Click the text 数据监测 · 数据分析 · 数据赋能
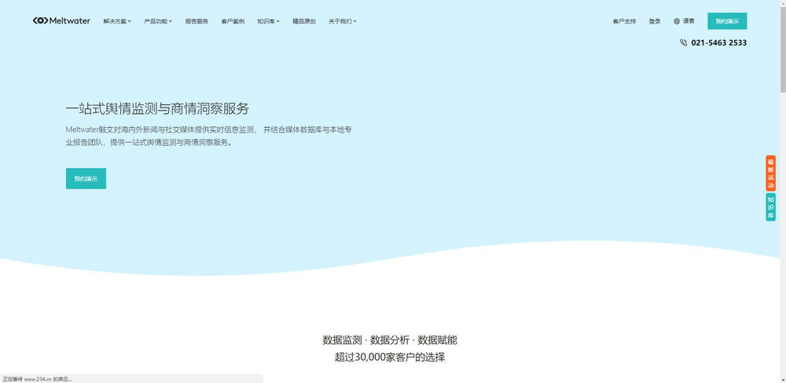The image size is (786, 383). [390, 340]
